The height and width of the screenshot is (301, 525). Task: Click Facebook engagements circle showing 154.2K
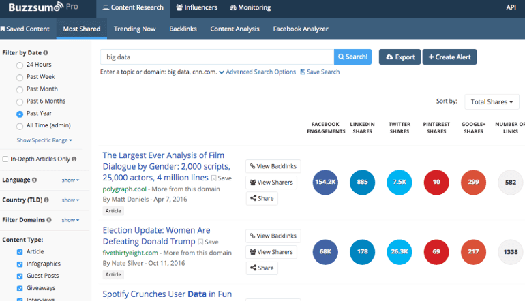(x=325, y=183)
